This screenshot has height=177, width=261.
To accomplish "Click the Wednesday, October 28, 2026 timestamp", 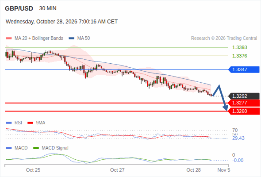I will (61, 22).
